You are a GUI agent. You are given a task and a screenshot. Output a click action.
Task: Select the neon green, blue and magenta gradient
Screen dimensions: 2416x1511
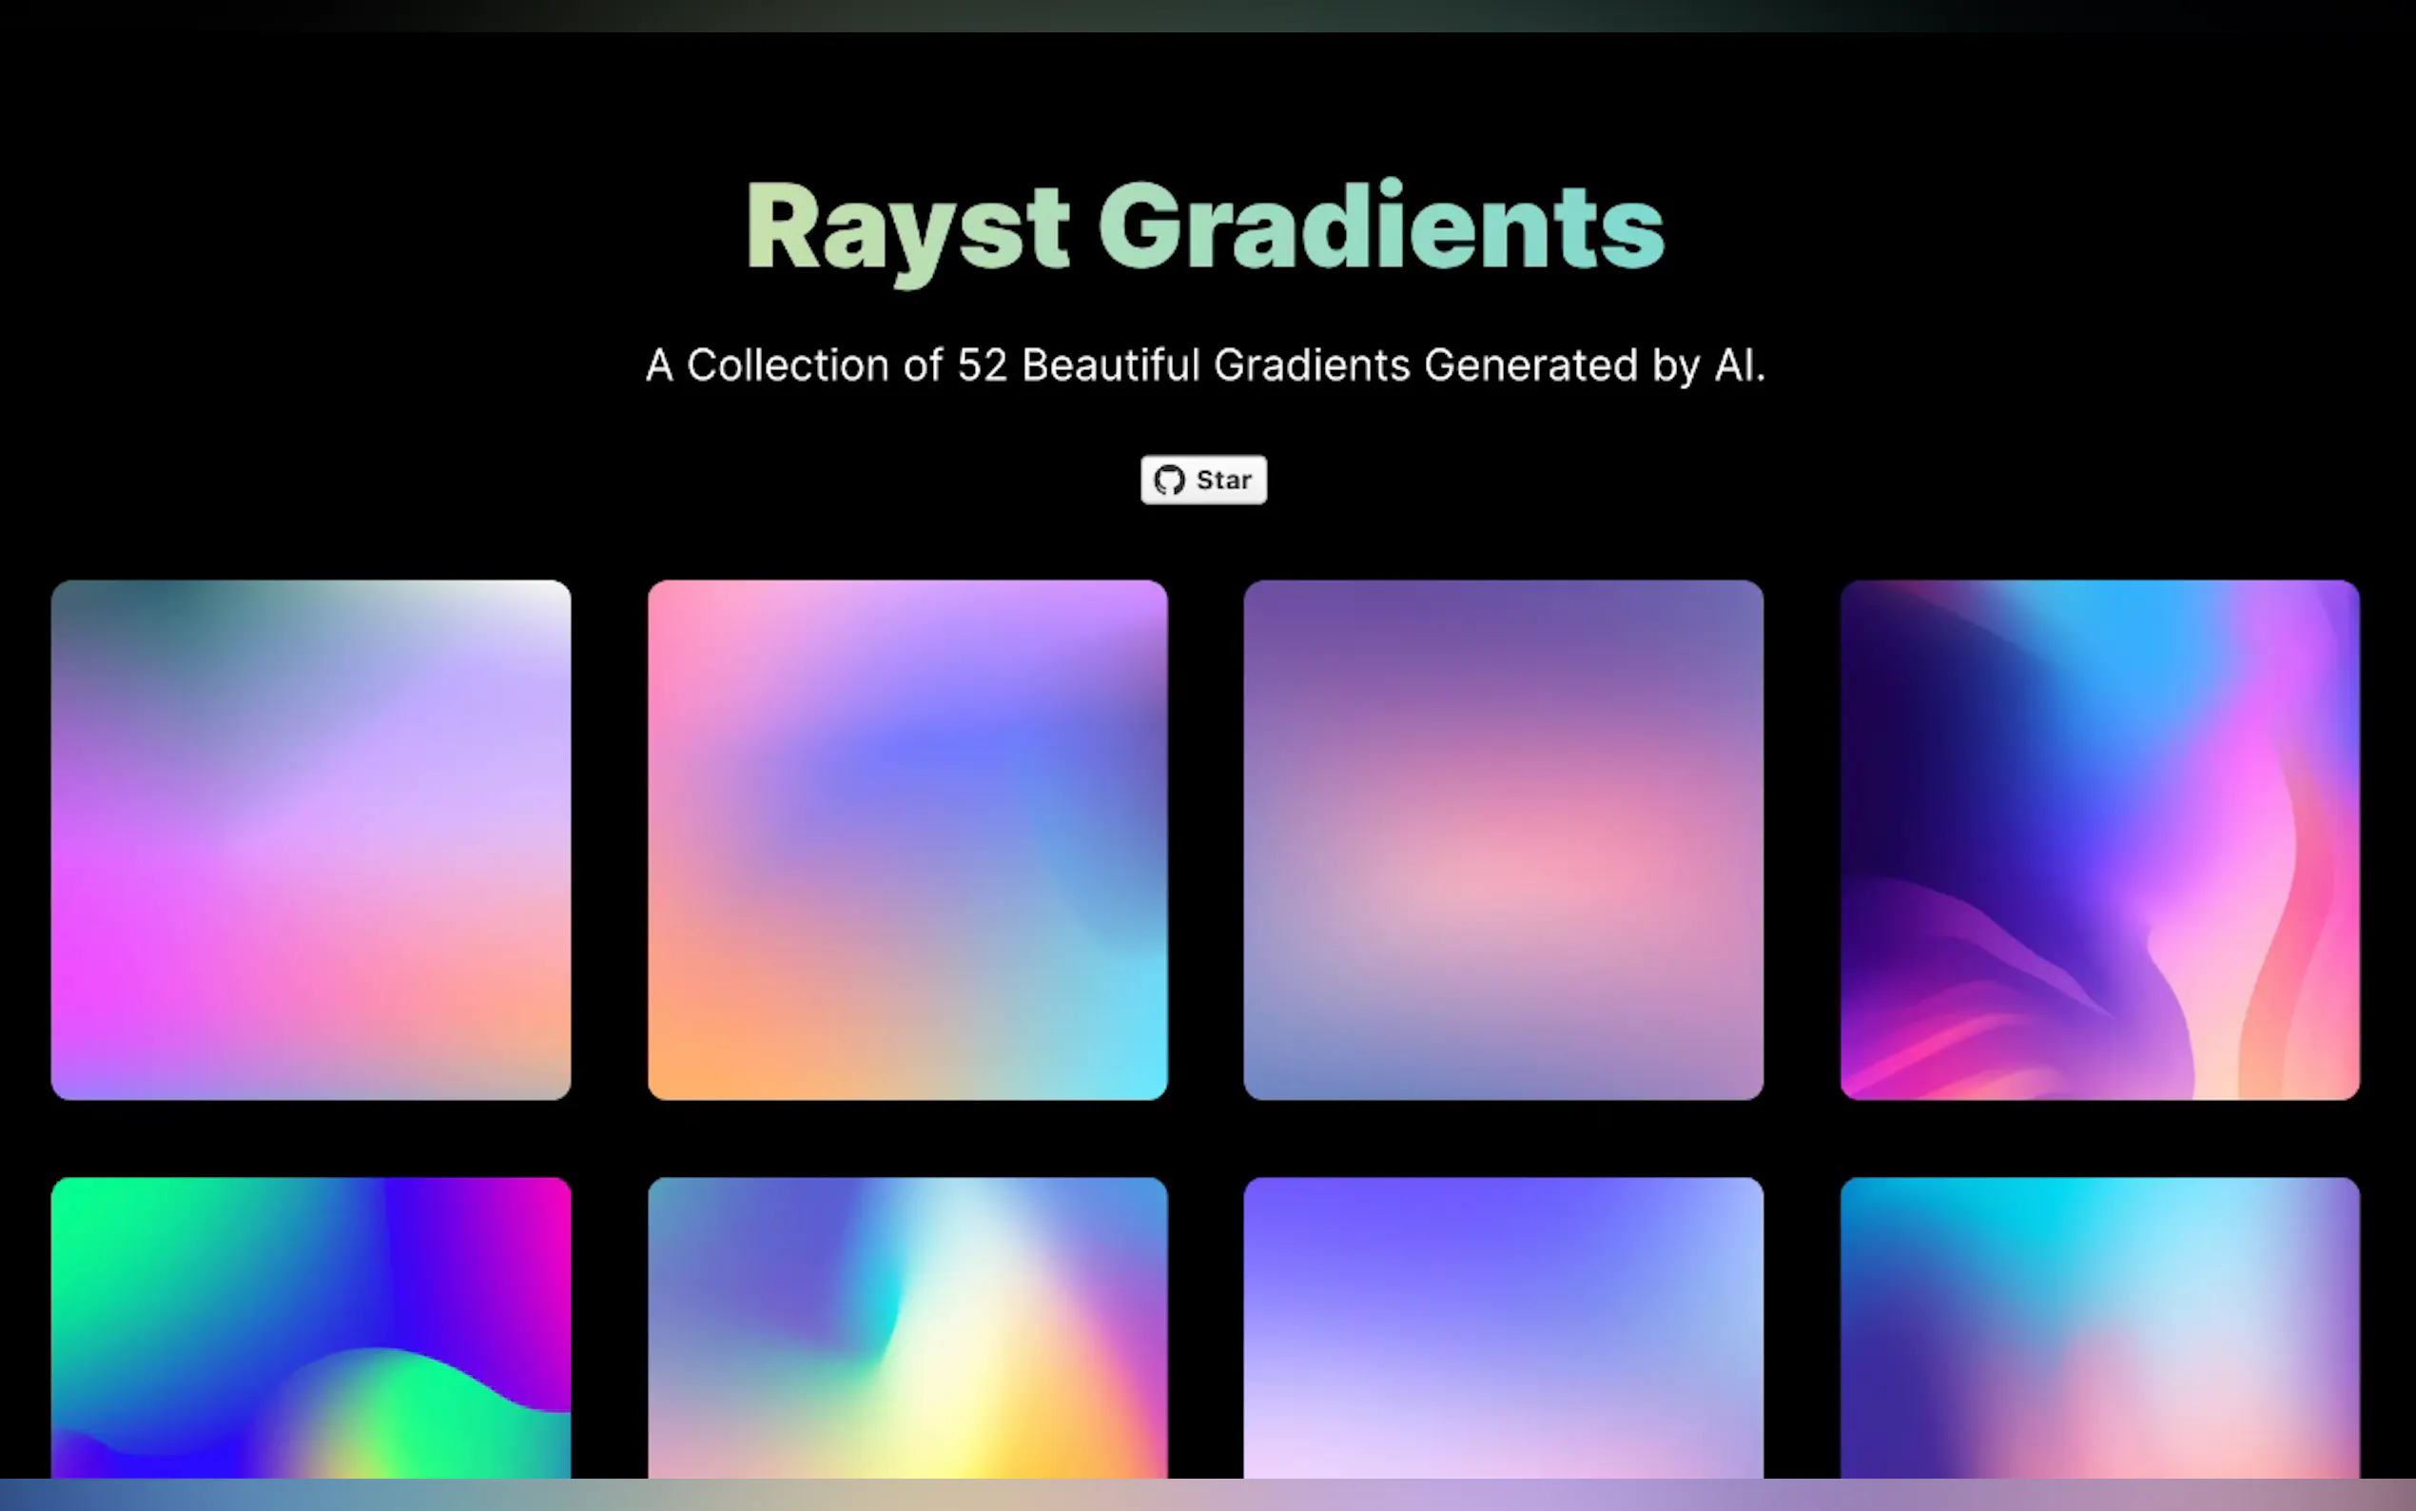(311, 1327)
